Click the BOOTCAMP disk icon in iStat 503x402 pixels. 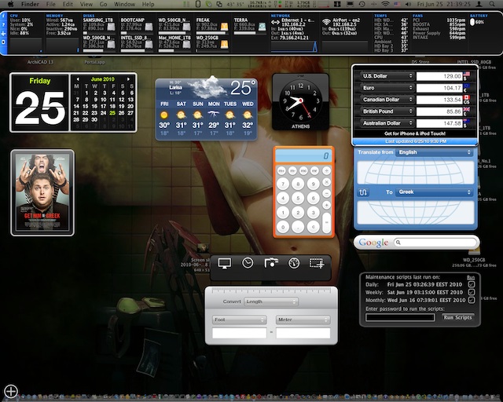click(149, 27)
